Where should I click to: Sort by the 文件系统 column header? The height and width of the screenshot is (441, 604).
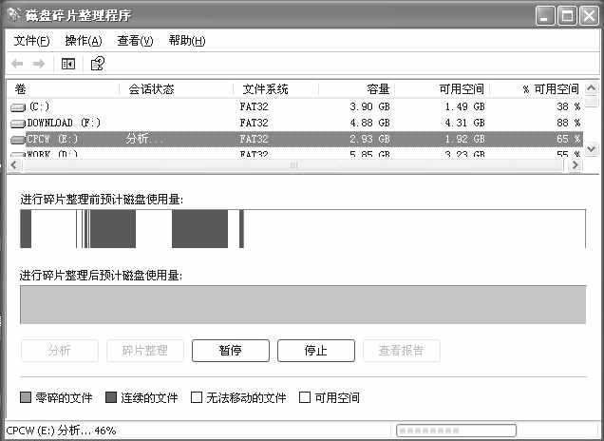(x=275, y=89)
